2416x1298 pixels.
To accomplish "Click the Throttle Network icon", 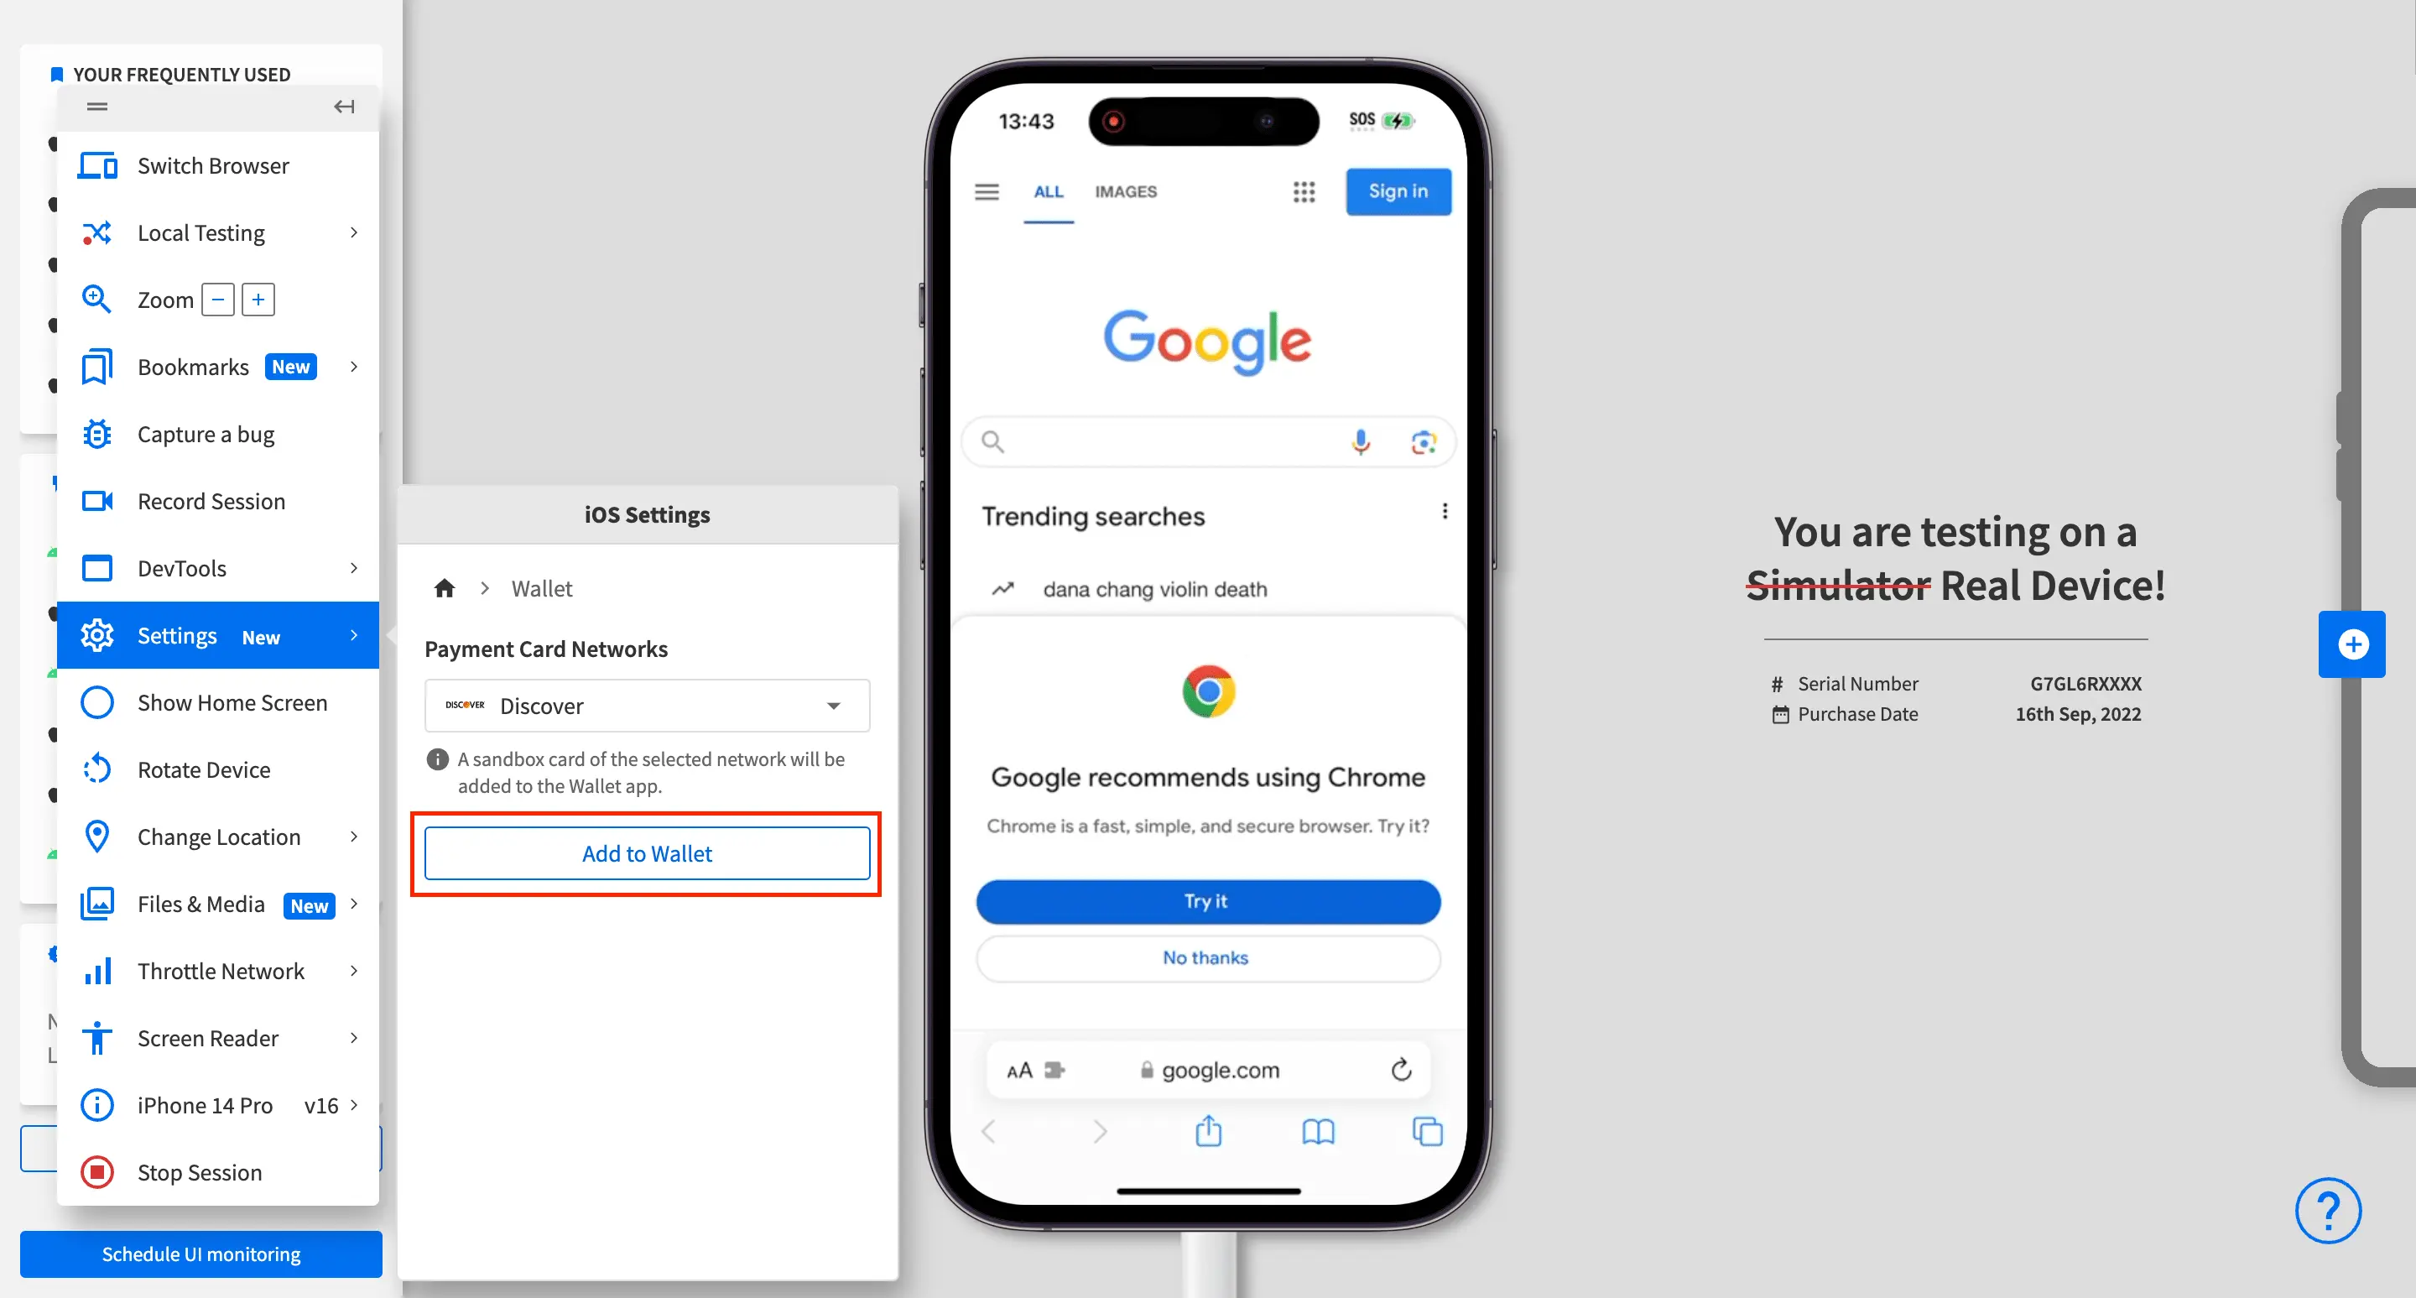I will tap(99, 972).
